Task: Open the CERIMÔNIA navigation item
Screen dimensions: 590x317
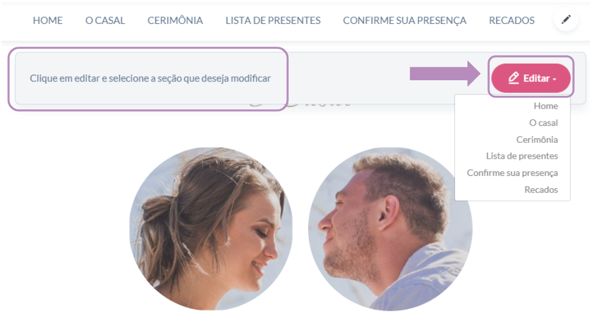Action: click(175, 20)
